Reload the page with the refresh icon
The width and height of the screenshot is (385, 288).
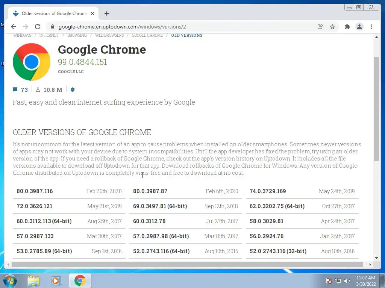(x=38, y=27)
